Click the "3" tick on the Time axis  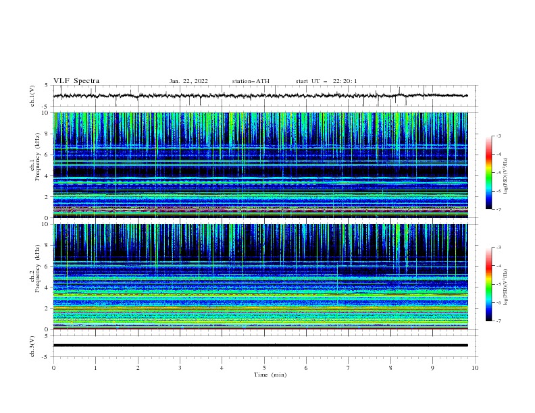(180, 368)
